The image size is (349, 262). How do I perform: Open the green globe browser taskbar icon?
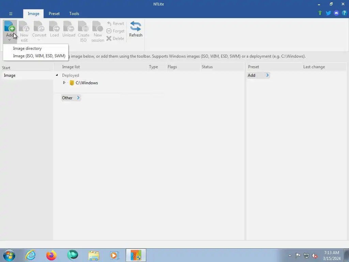click(x=73, y=255)
